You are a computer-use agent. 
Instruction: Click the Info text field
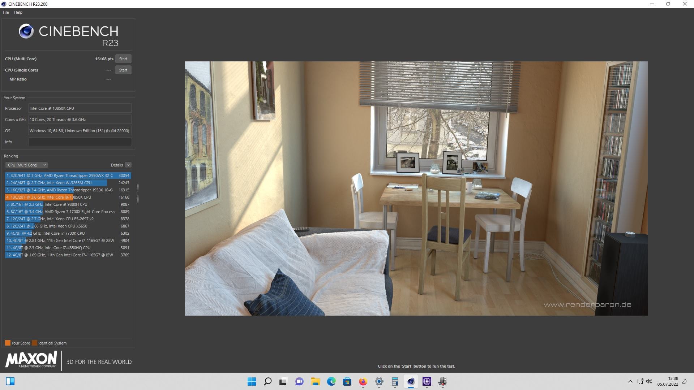(x=80, y=142)
